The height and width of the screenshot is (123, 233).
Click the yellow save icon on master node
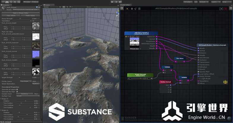tap(225, 82)
